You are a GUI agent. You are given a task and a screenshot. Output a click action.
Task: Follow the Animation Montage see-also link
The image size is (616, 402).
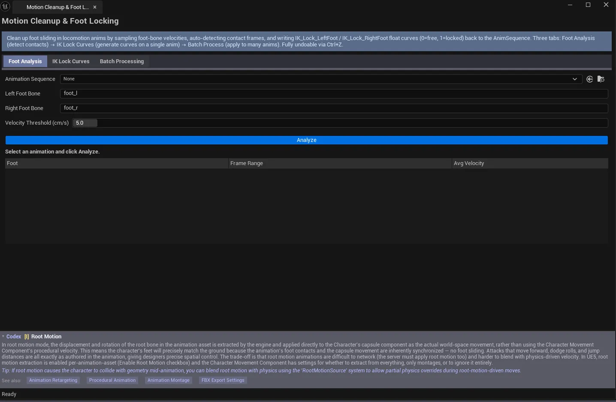(169, 380)
